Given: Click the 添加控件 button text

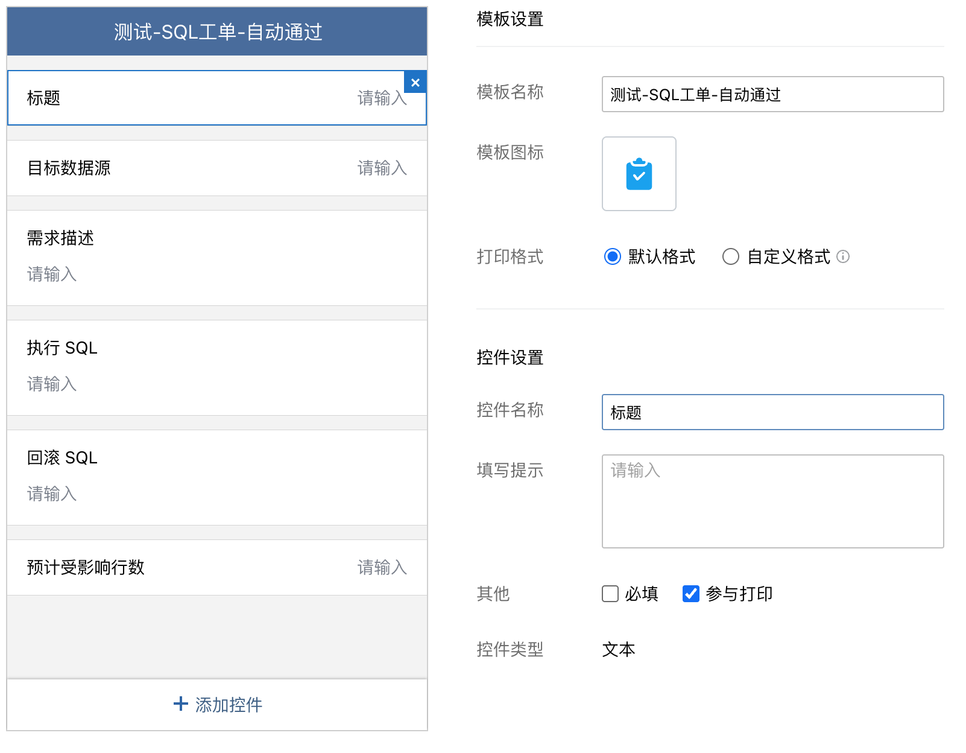Looking at the screenshot, I should click(x=229, y=705).
